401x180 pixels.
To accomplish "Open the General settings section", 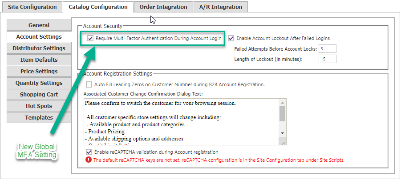I will [x=39, y=25].
